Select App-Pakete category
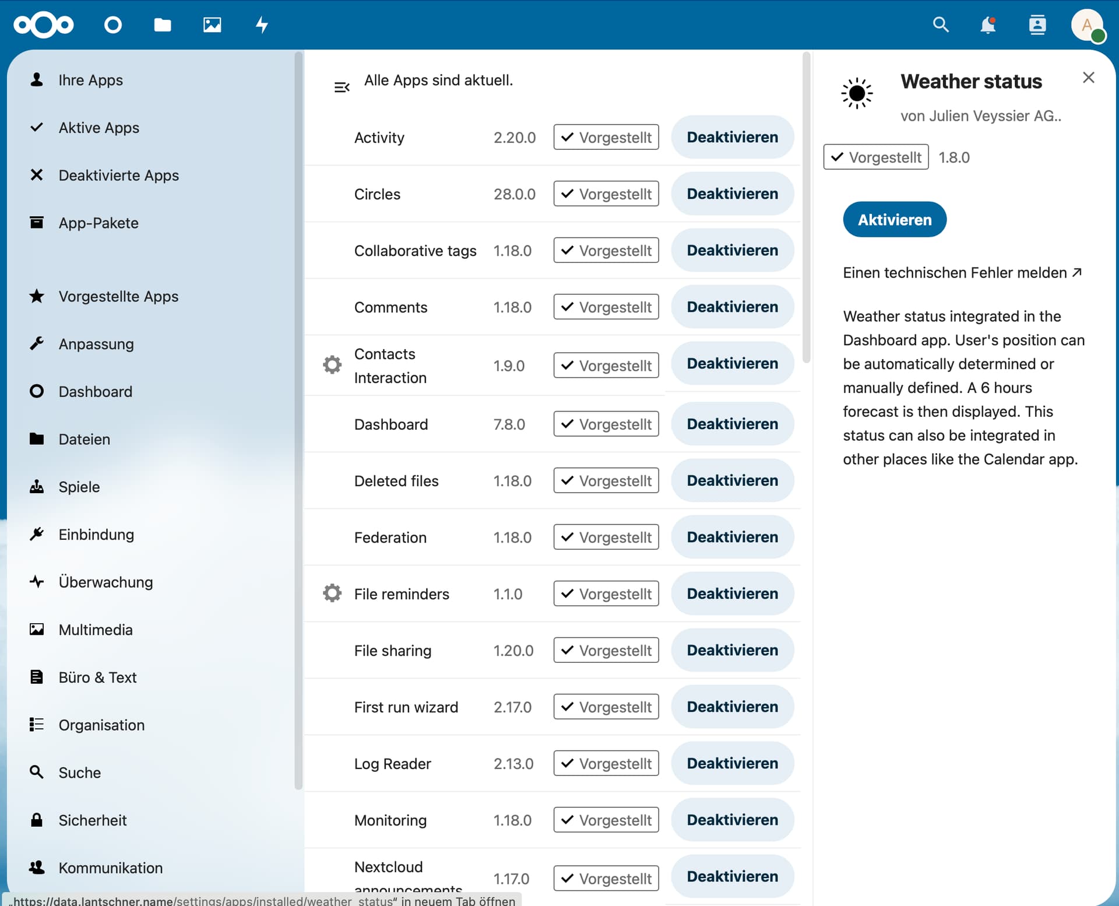Screen dimensions: 1119x906 pyautogui.click(x=152, y=223)
